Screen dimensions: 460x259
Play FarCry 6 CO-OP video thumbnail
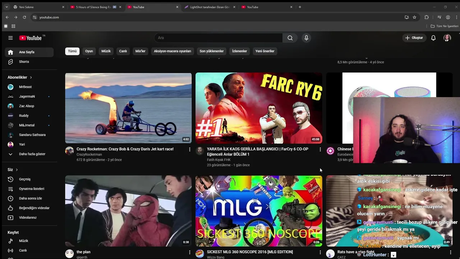[x=259, y=108]
